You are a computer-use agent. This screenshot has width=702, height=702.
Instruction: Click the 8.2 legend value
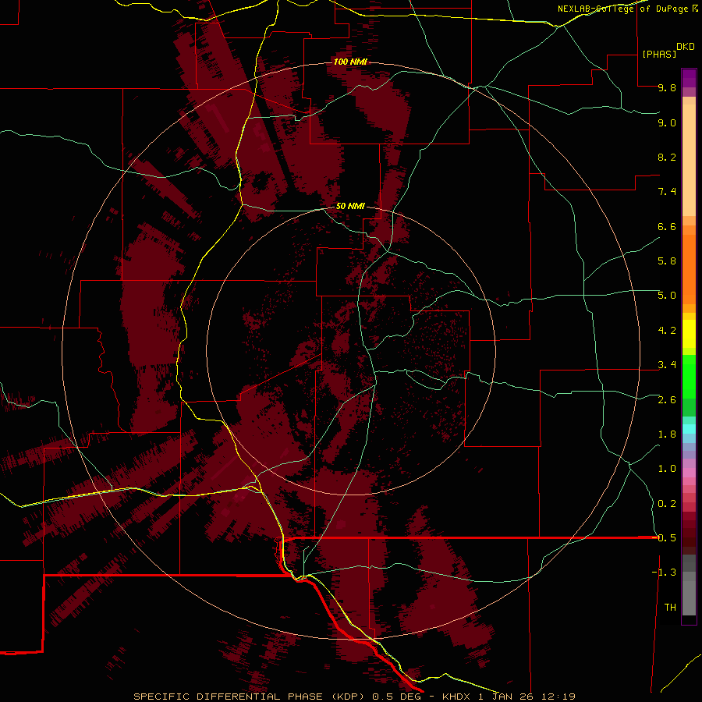tap(667, 157)
